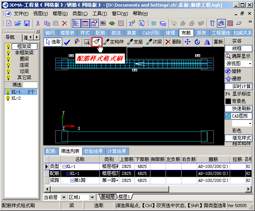
Task: Open the 俯视图 view dropdown
Action: coord(250,64)
